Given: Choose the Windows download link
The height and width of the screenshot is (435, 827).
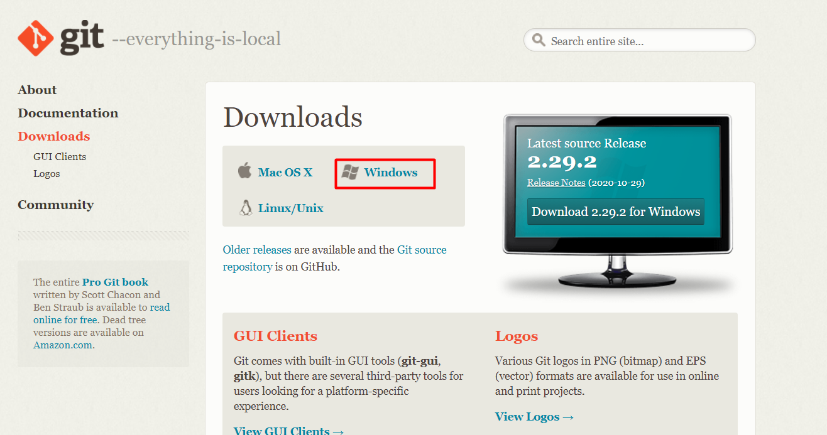Looking at the screenshot, I should [x=391, y=172].
